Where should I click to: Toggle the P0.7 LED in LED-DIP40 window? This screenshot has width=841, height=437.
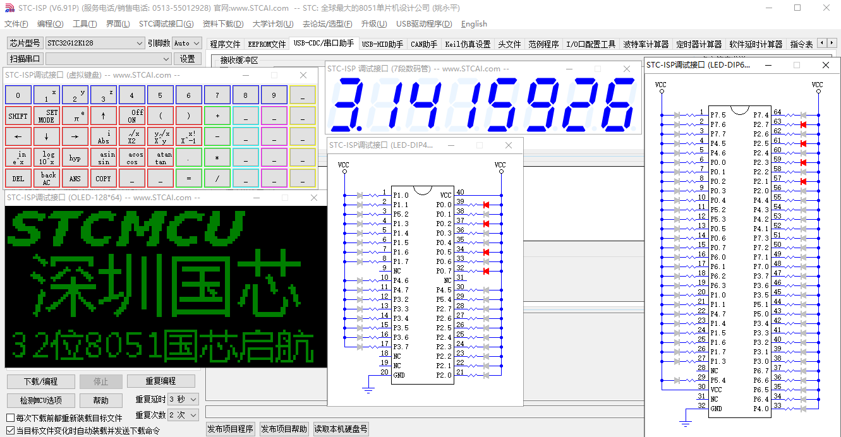pos(486,271)
